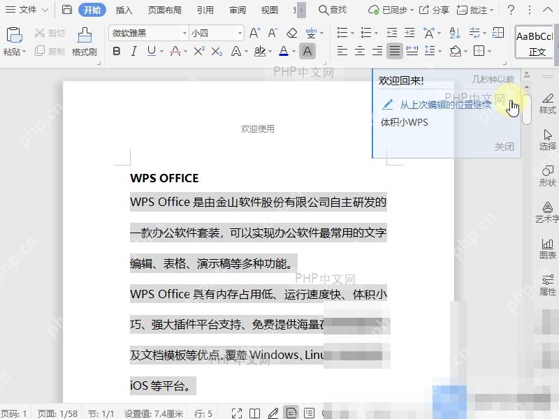Screen dimensions: 559x419
Task: Click the heading text WPS OFFICE
Action: pyautogui.click(x=164, y=178)
